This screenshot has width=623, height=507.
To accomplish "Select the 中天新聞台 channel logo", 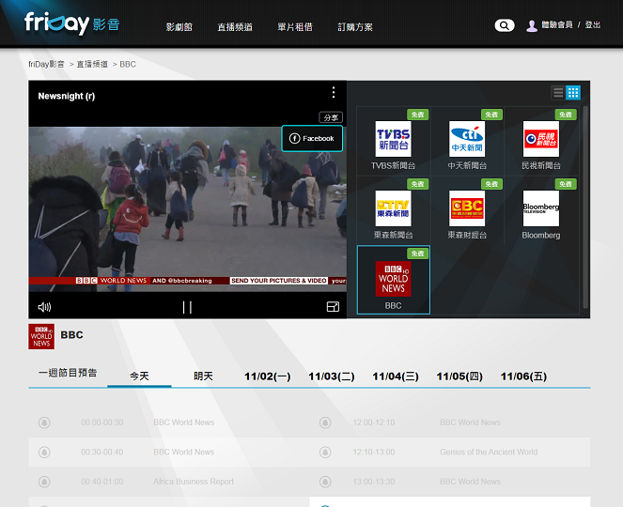I will click(467, 139).
